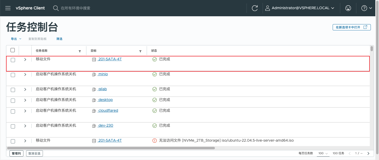The height and width of the screenshot is (160, 379).
Task: Toggle the select-all header checkbox
Action: click(13, 50)
